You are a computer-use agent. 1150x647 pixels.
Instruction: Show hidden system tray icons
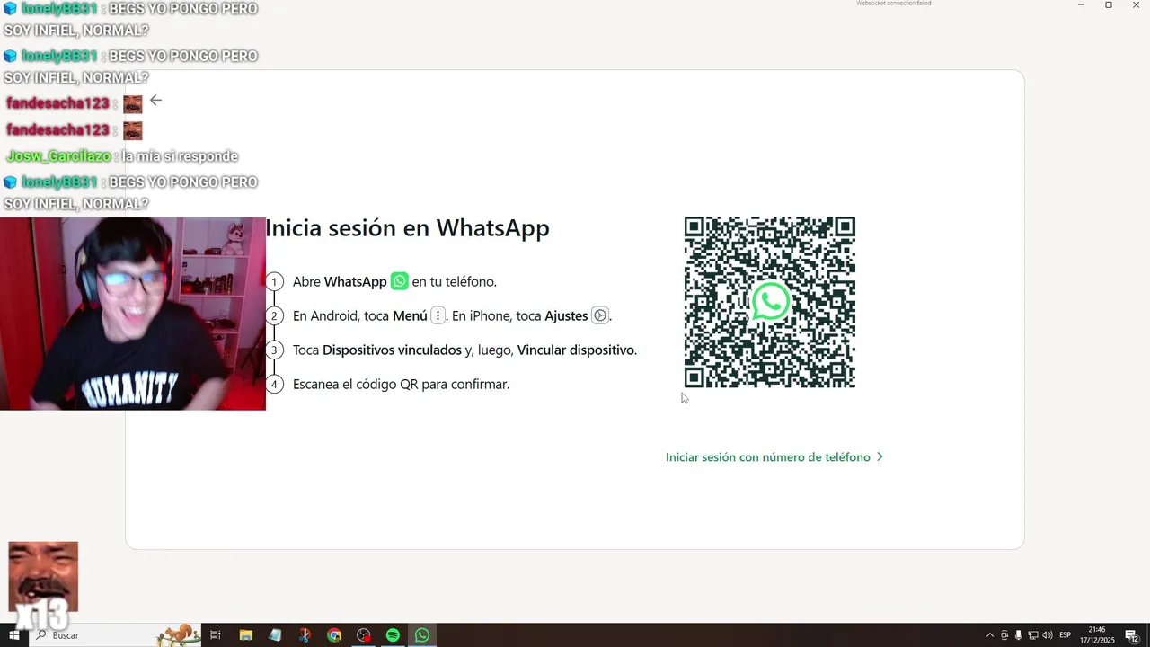(990, 635)
